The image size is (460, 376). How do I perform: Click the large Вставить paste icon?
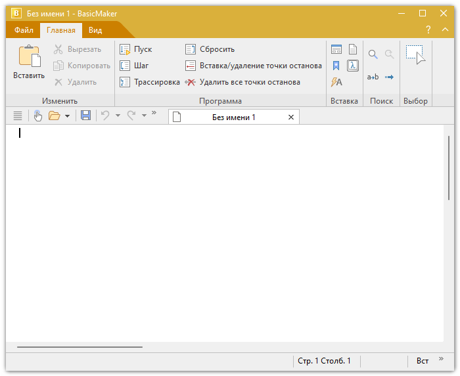(x=29, y=57)
